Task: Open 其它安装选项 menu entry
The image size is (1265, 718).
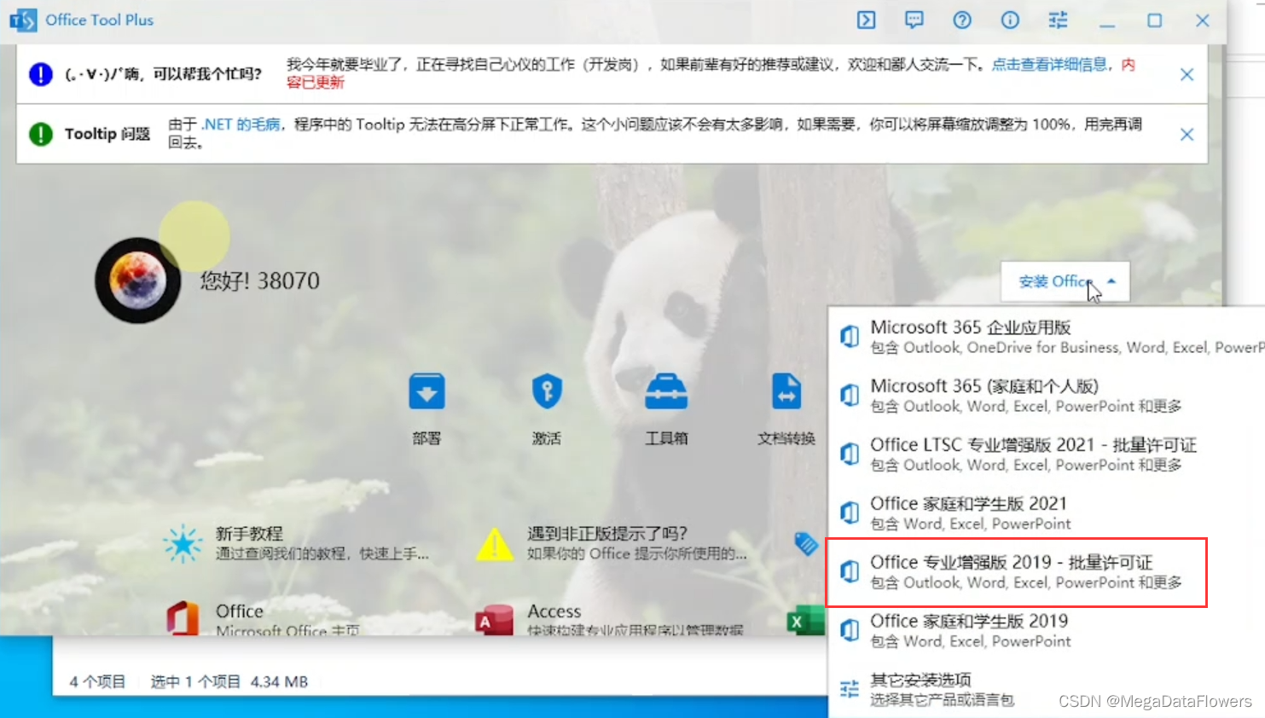Action: (x=1047, y=690)
